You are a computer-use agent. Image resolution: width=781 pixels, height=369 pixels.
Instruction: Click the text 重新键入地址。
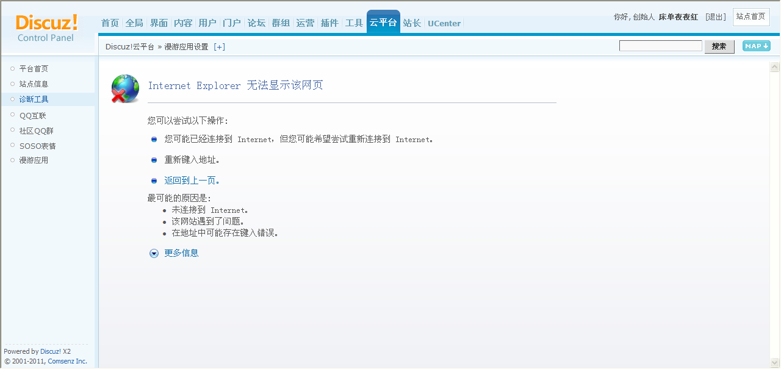(192, 160)
